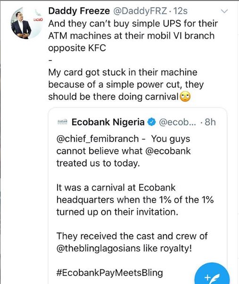Click the truncated @ecob... handle
The width and height of the screenshot is (239, 284).
[x=178, y=122]
